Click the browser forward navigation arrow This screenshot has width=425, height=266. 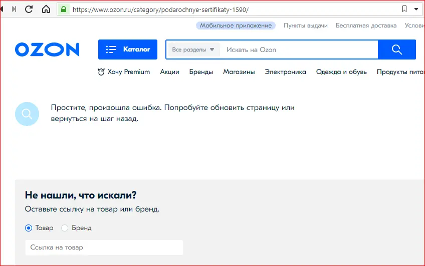(x=14, y=9)
